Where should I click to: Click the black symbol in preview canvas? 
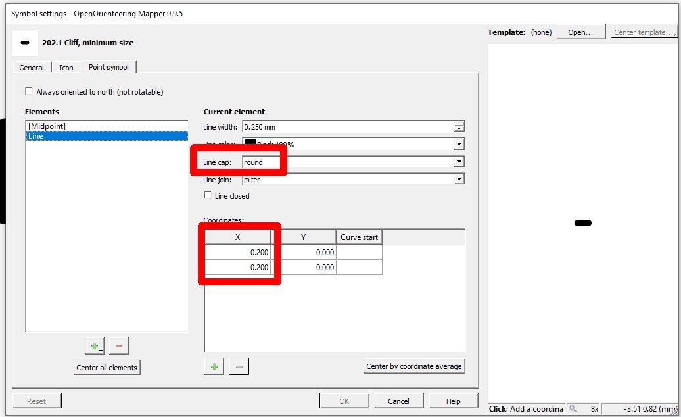tap(583, 223)
